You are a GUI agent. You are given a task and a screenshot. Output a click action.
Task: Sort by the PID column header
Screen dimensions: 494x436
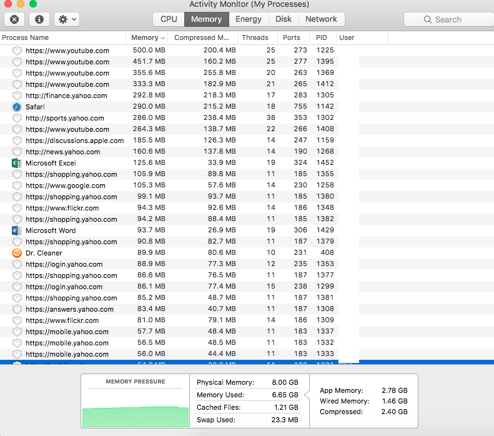coord(323,38)
